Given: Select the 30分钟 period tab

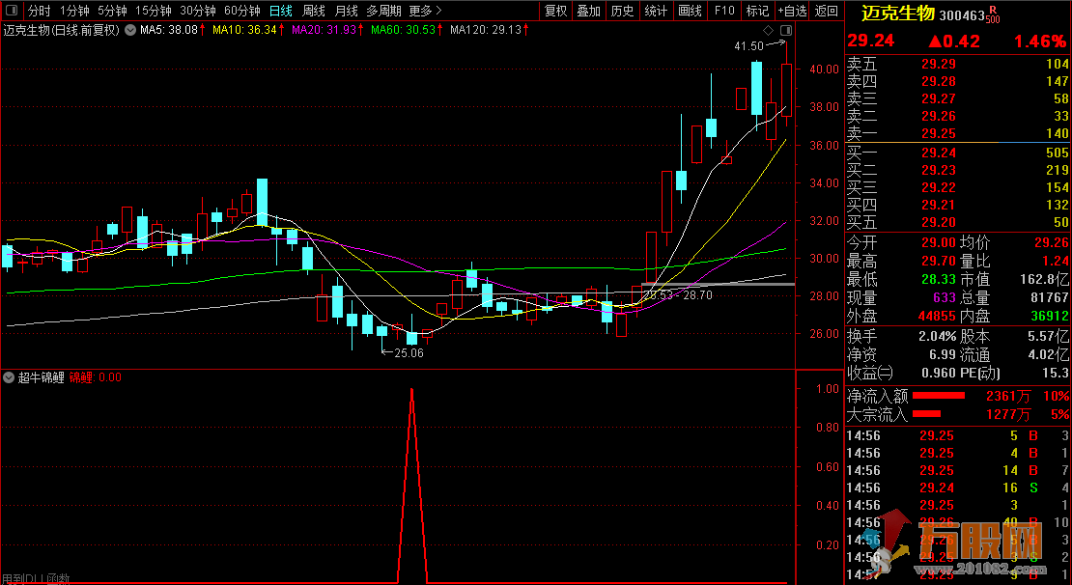Looking at the screenshot, I should [x=198, y=11].
